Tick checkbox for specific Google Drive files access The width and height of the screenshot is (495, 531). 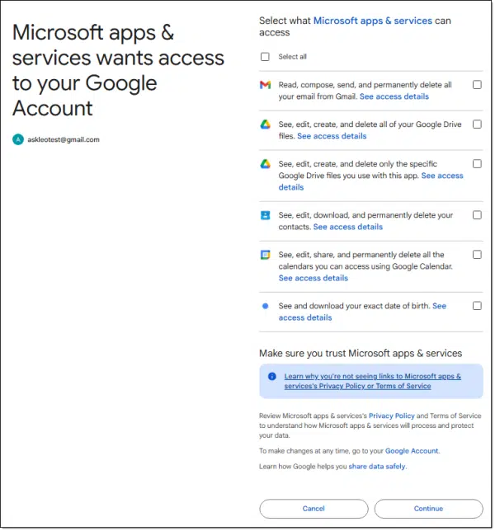click(477, 164)
